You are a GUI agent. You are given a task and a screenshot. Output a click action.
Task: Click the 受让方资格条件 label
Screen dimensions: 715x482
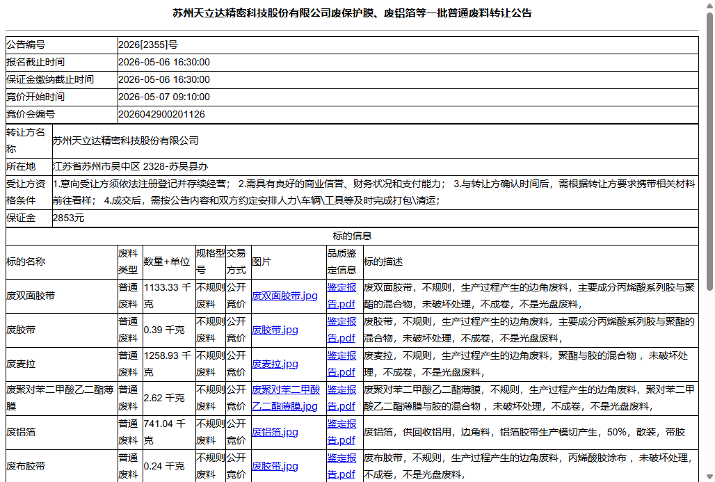click(26, 193)
